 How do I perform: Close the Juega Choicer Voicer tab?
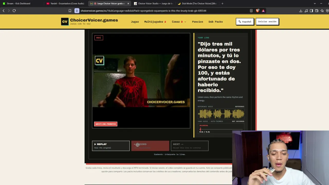(x=128, y=4)
